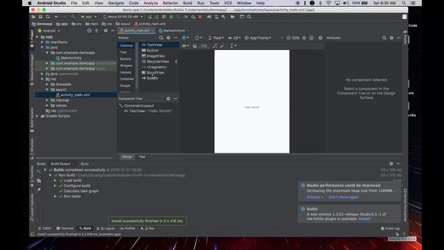Click the Attributes panel search icon

(x=384, y=37)
